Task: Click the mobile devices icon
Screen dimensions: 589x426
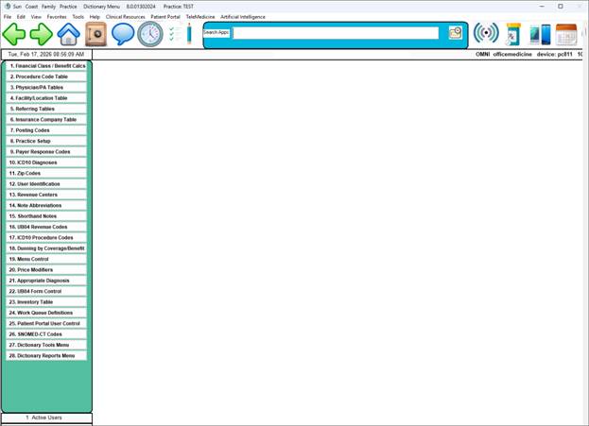Action: pyautogui.click(x=540, y=35)
